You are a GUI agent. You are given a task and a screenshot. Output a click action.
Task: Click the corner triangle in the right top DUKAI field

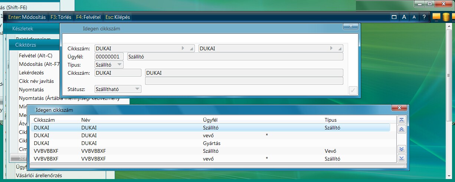[x=340, y=49]
